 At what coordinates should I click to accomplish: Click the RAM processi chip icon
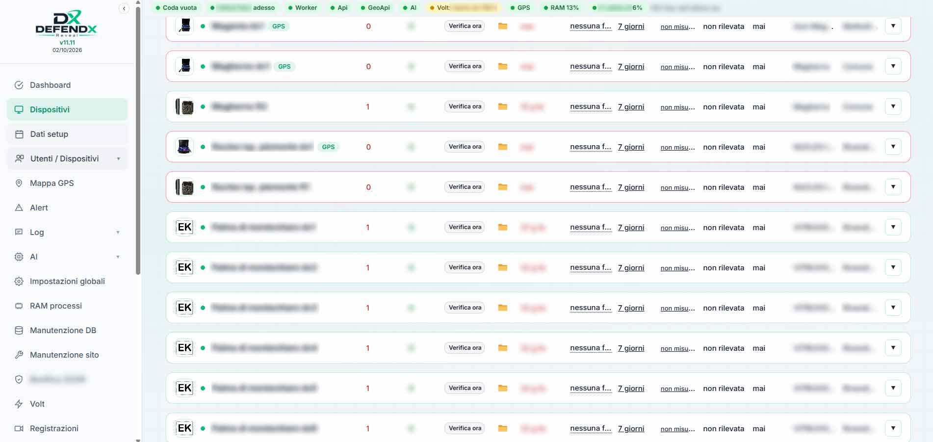pyautogui.click(x=19, y=306)
